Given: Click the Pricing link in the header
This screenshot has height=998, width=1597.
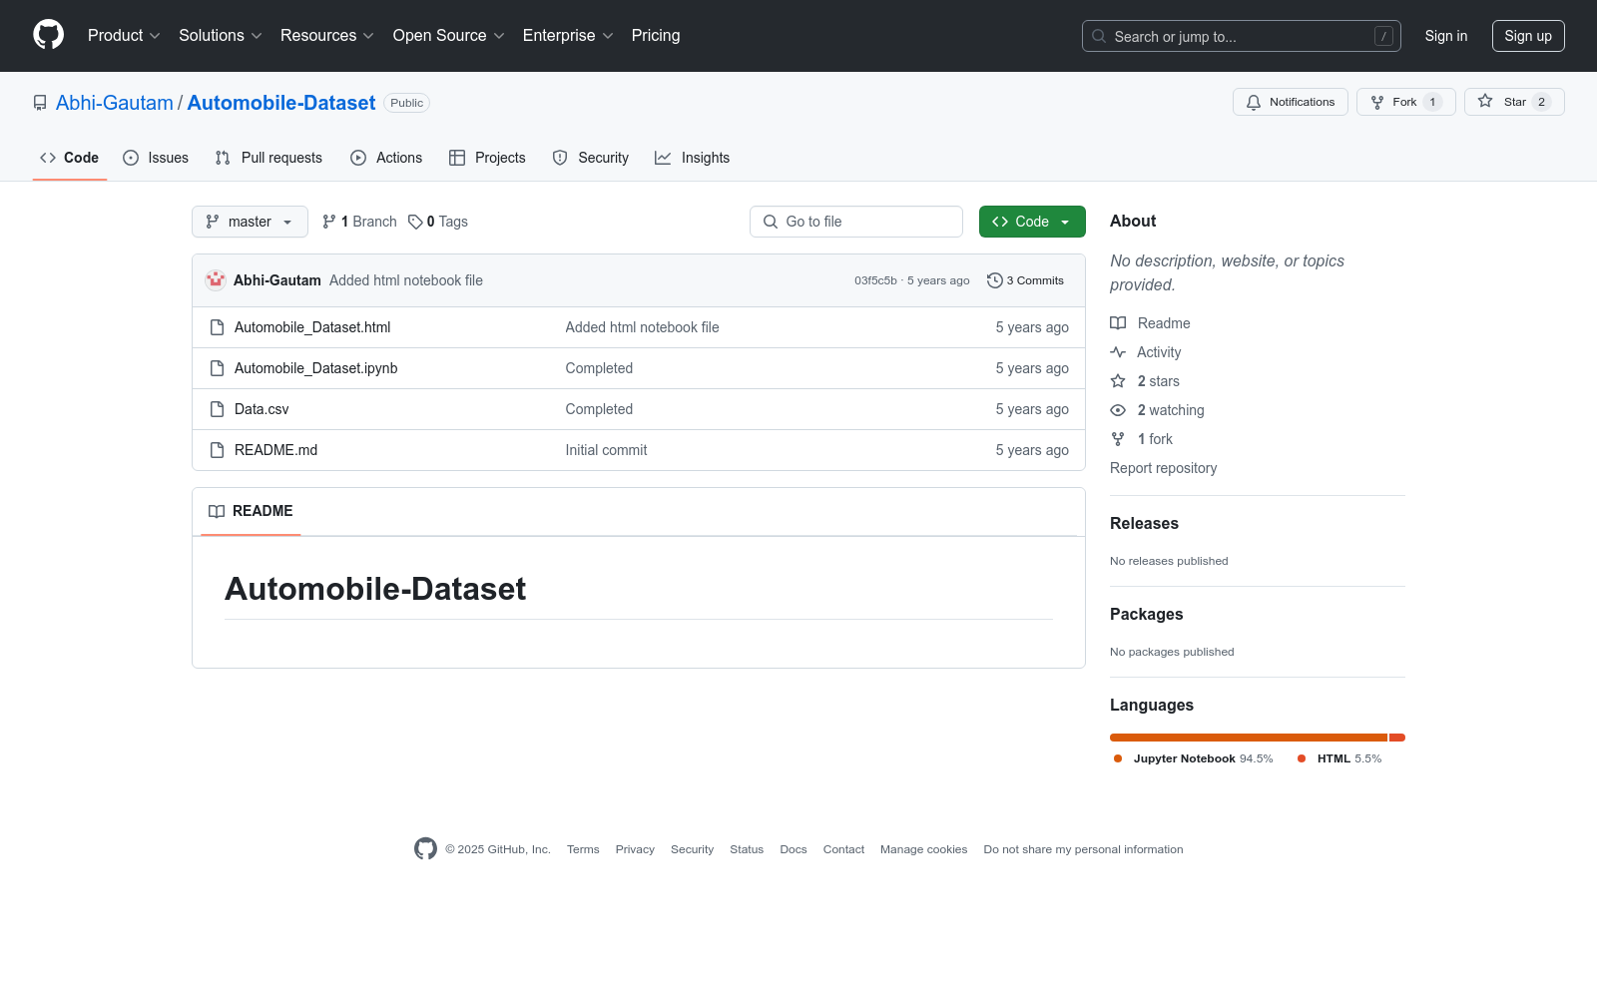Looking at the screenshot, I should (656, 36).
